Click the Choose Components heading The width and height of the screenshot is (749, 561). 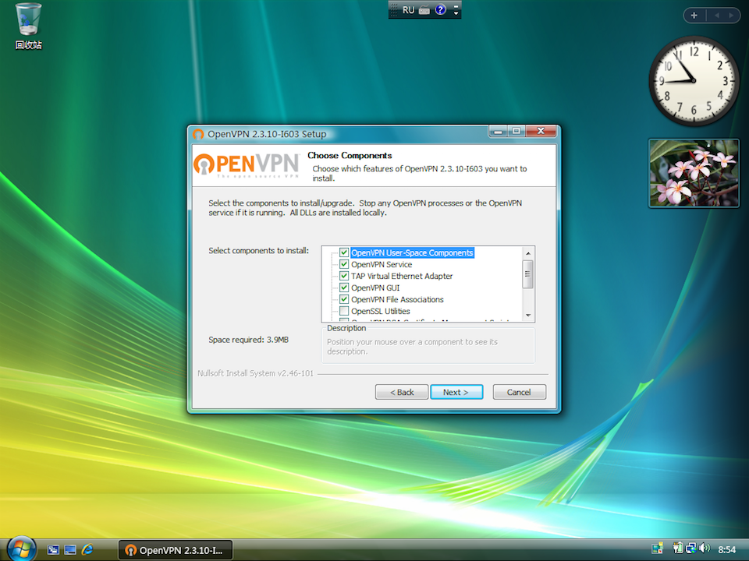350,156
